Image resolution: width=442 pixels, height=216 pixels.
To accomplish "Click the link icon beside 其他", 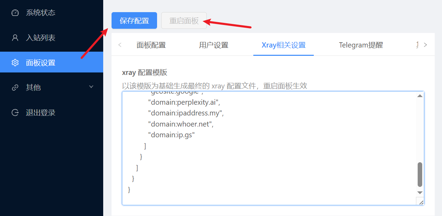I will pyautogui.click(x=15, y=88).
